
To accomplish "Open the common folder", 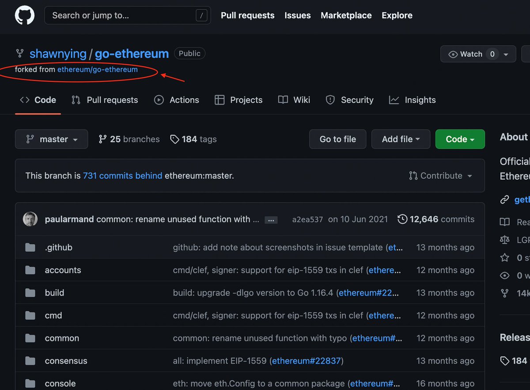I will pos(62,338).
